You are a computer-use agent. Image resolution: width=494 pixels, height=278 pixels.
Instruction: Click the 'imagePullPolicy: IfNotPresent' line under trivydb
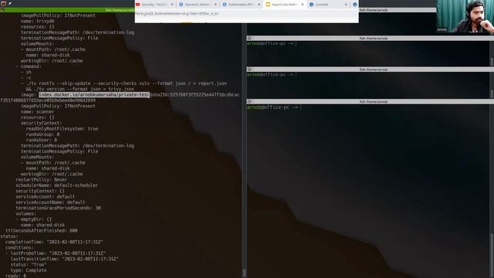coord(59,15)
